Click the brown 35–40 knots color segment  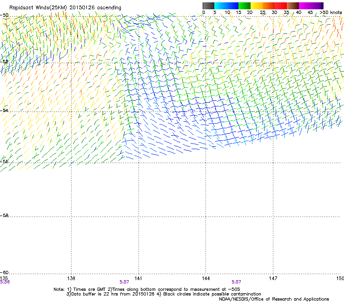pyautogui.click(x=293, y=6)
